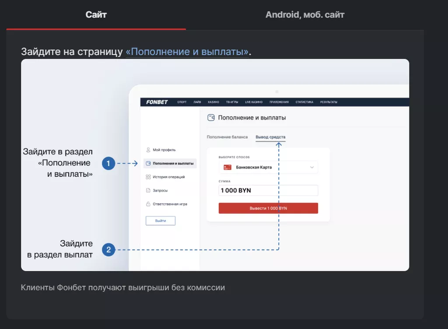The image size is (448, 329).
Task: Click the numbered step 1 circle marker
Action: (x=108, y=163)
